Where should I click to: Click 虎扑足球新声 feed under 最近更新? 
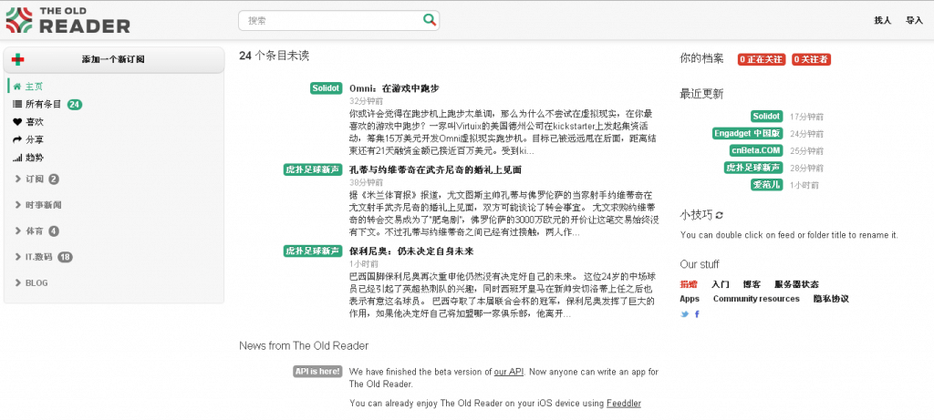[753, 168]
